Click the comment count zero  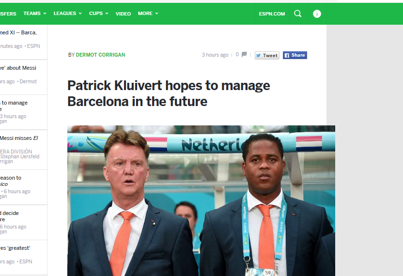click(x=237, y=55)
